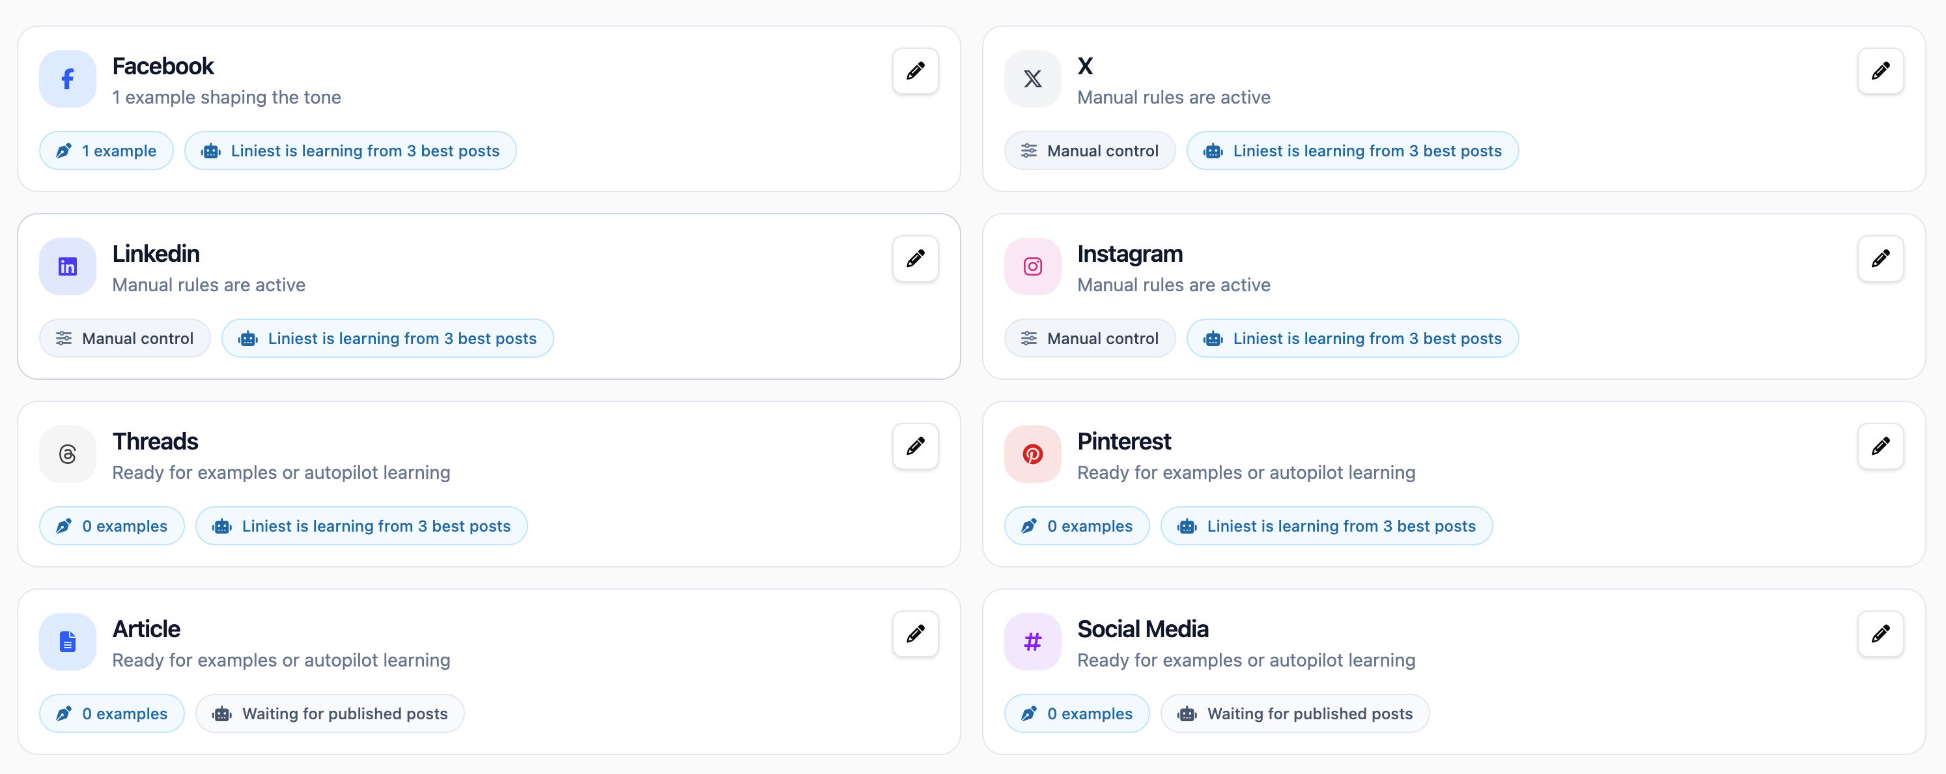Click Threads "0 examples" chip
The height and width of the screenshot is (774, 1946).
[x=112, y=526]
